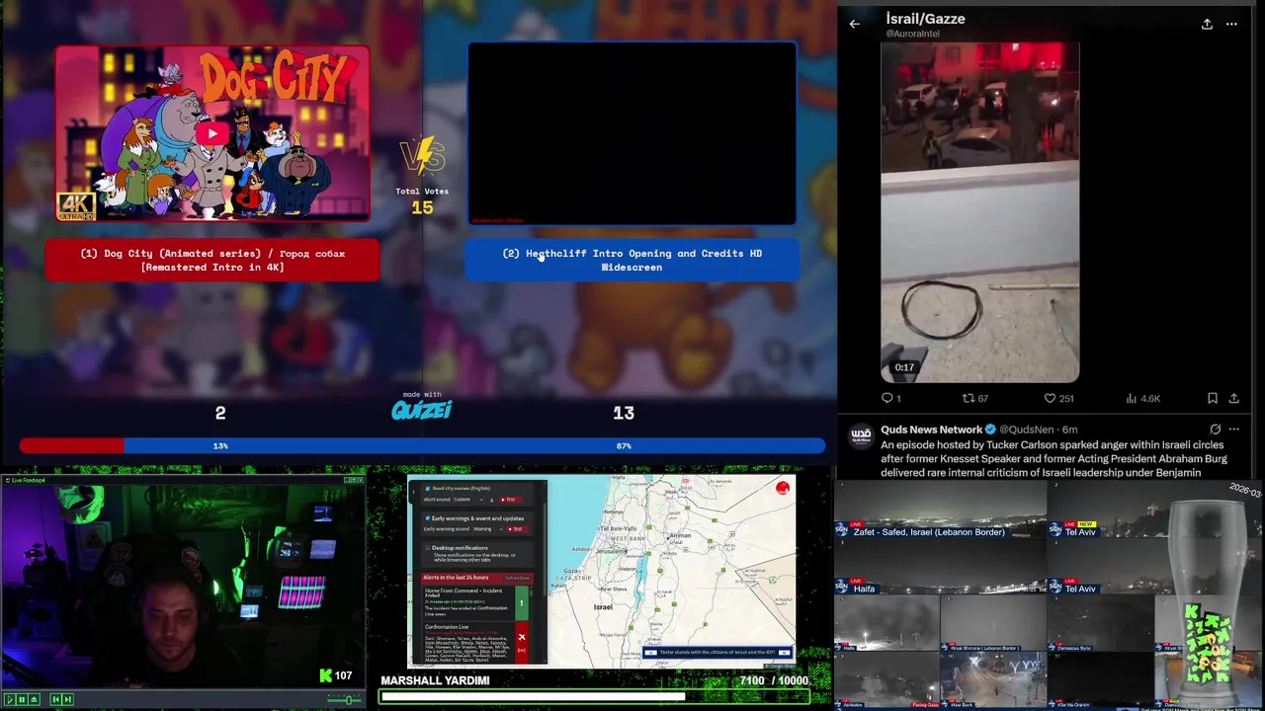Go back using the İsrail/Gazze arrow

855,24
